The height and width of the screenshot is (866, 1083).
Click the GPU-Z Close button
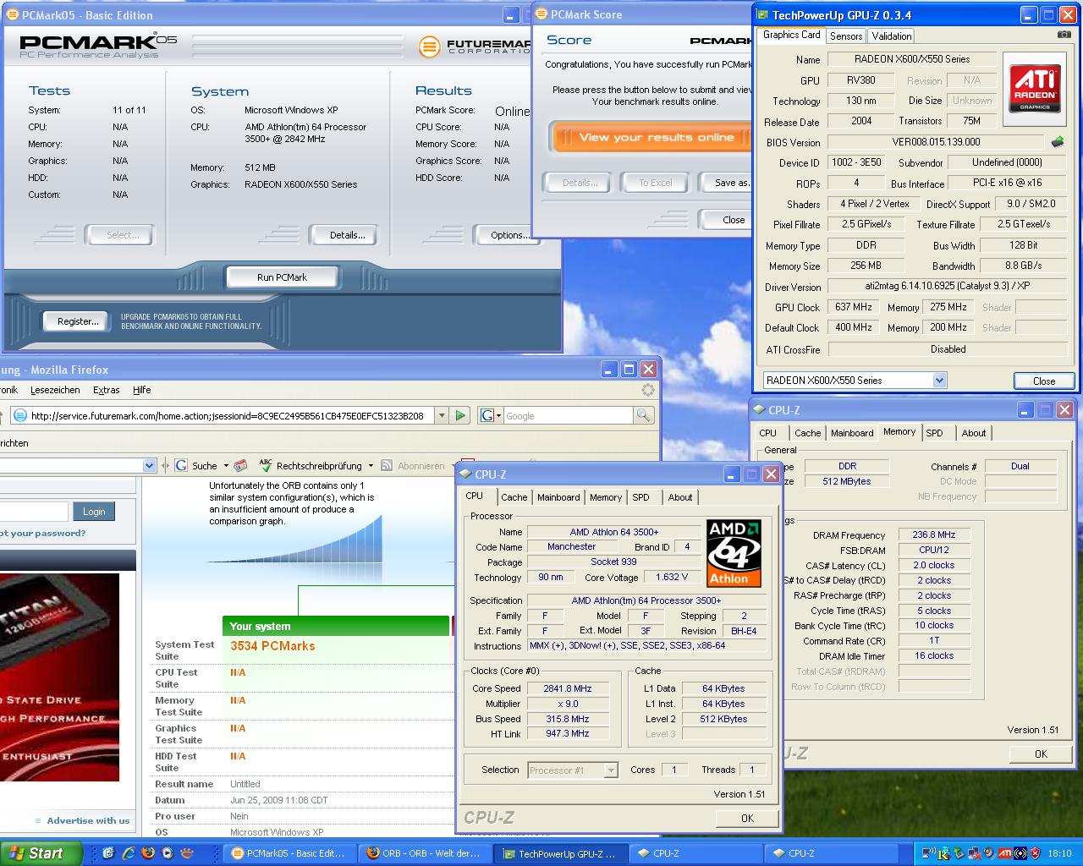[x=1044, y=381]
